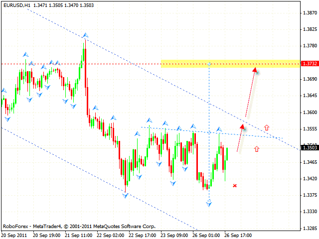The width and height of the screenshot is (319, 239).
Task: Click the 20 Sep 2011 time axis label
Action: tap(14, 236)
